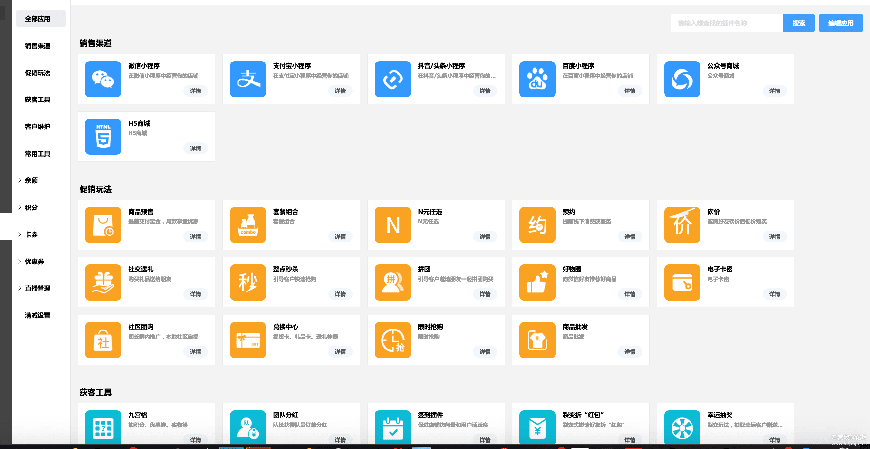Click 详情 for 微信小程序
This screenshot has height=449, width=870.
click(196, 91)
